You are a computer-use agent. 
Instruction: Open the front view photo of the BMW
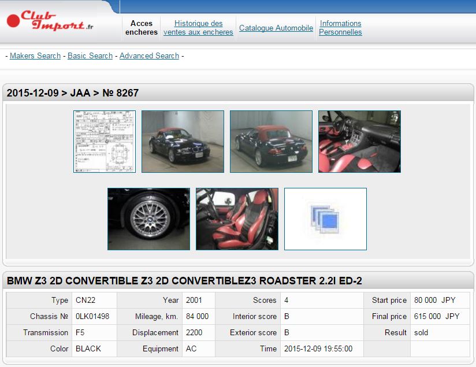pyautogui.click(x=183, y=142)
